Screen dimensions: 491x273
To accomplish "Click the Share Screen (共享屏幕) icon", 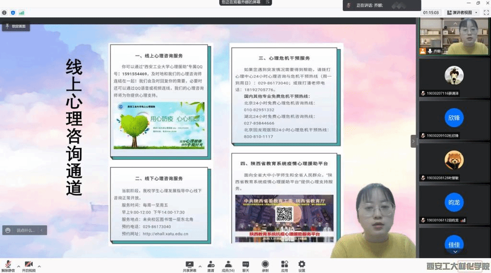I will (189, 265).
